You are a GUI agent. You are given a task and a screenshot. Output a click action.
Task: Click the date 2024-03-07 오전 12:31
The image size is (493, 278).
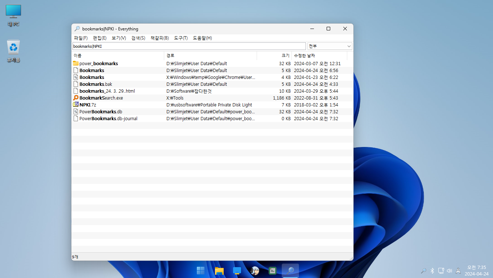(317, 63)
